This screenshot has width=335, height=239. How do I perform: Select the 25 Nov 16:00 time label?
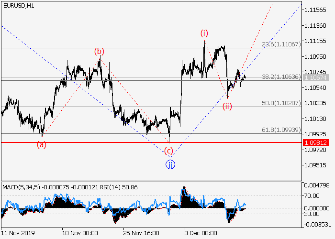click(141, 234)
